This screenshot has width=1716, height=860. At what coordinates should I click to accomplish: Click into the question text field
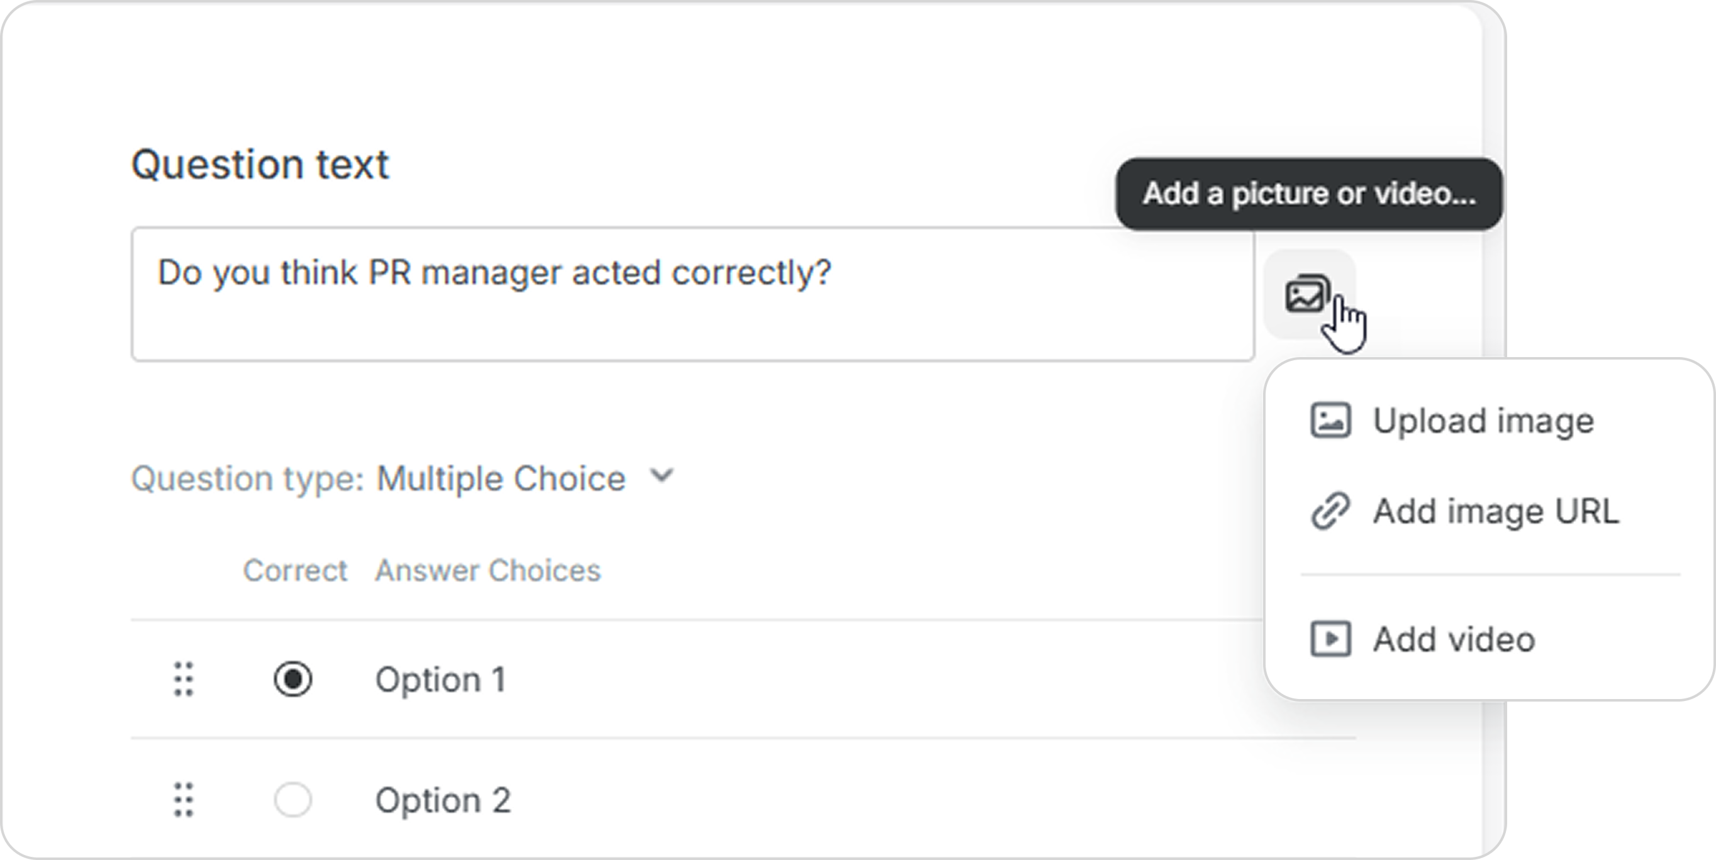pos(693,294)
